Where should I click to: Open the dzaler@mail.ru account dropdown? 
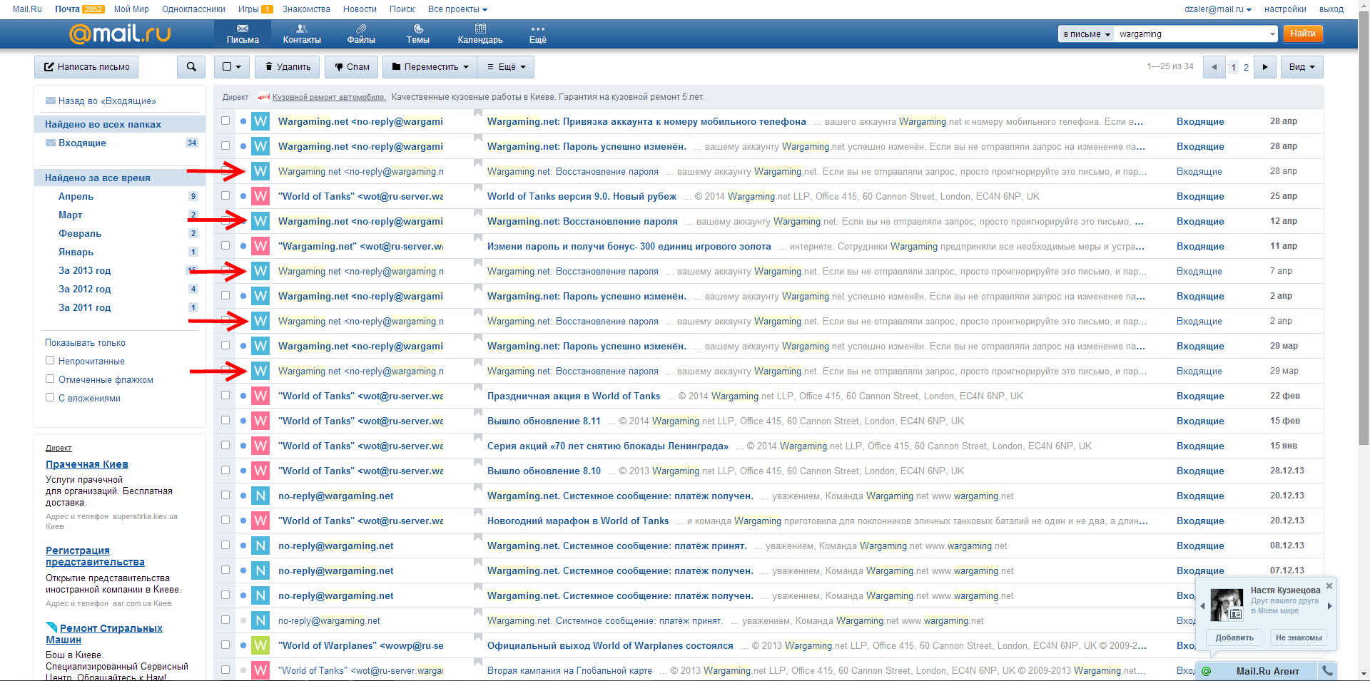point(1218,9)
